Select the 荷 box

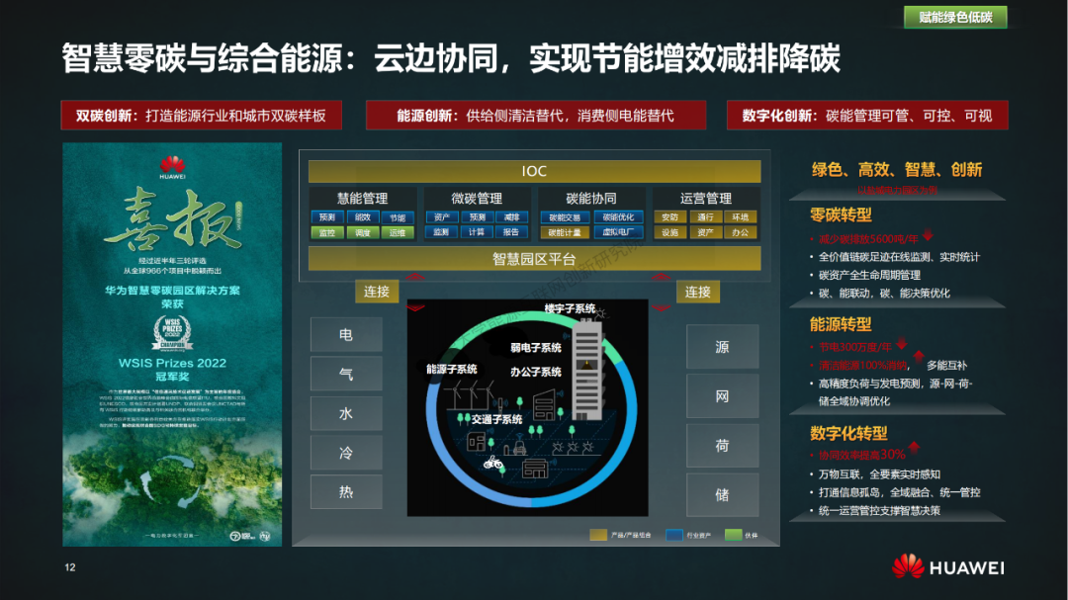coord(723,446)
